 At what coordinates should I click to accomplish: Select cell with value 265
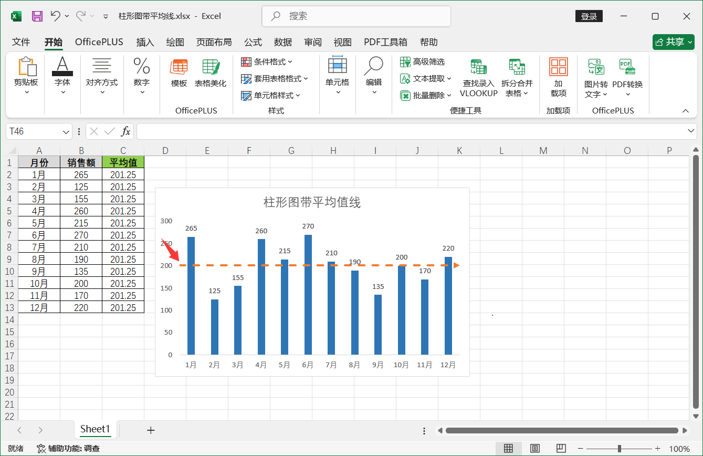[81, 175]
